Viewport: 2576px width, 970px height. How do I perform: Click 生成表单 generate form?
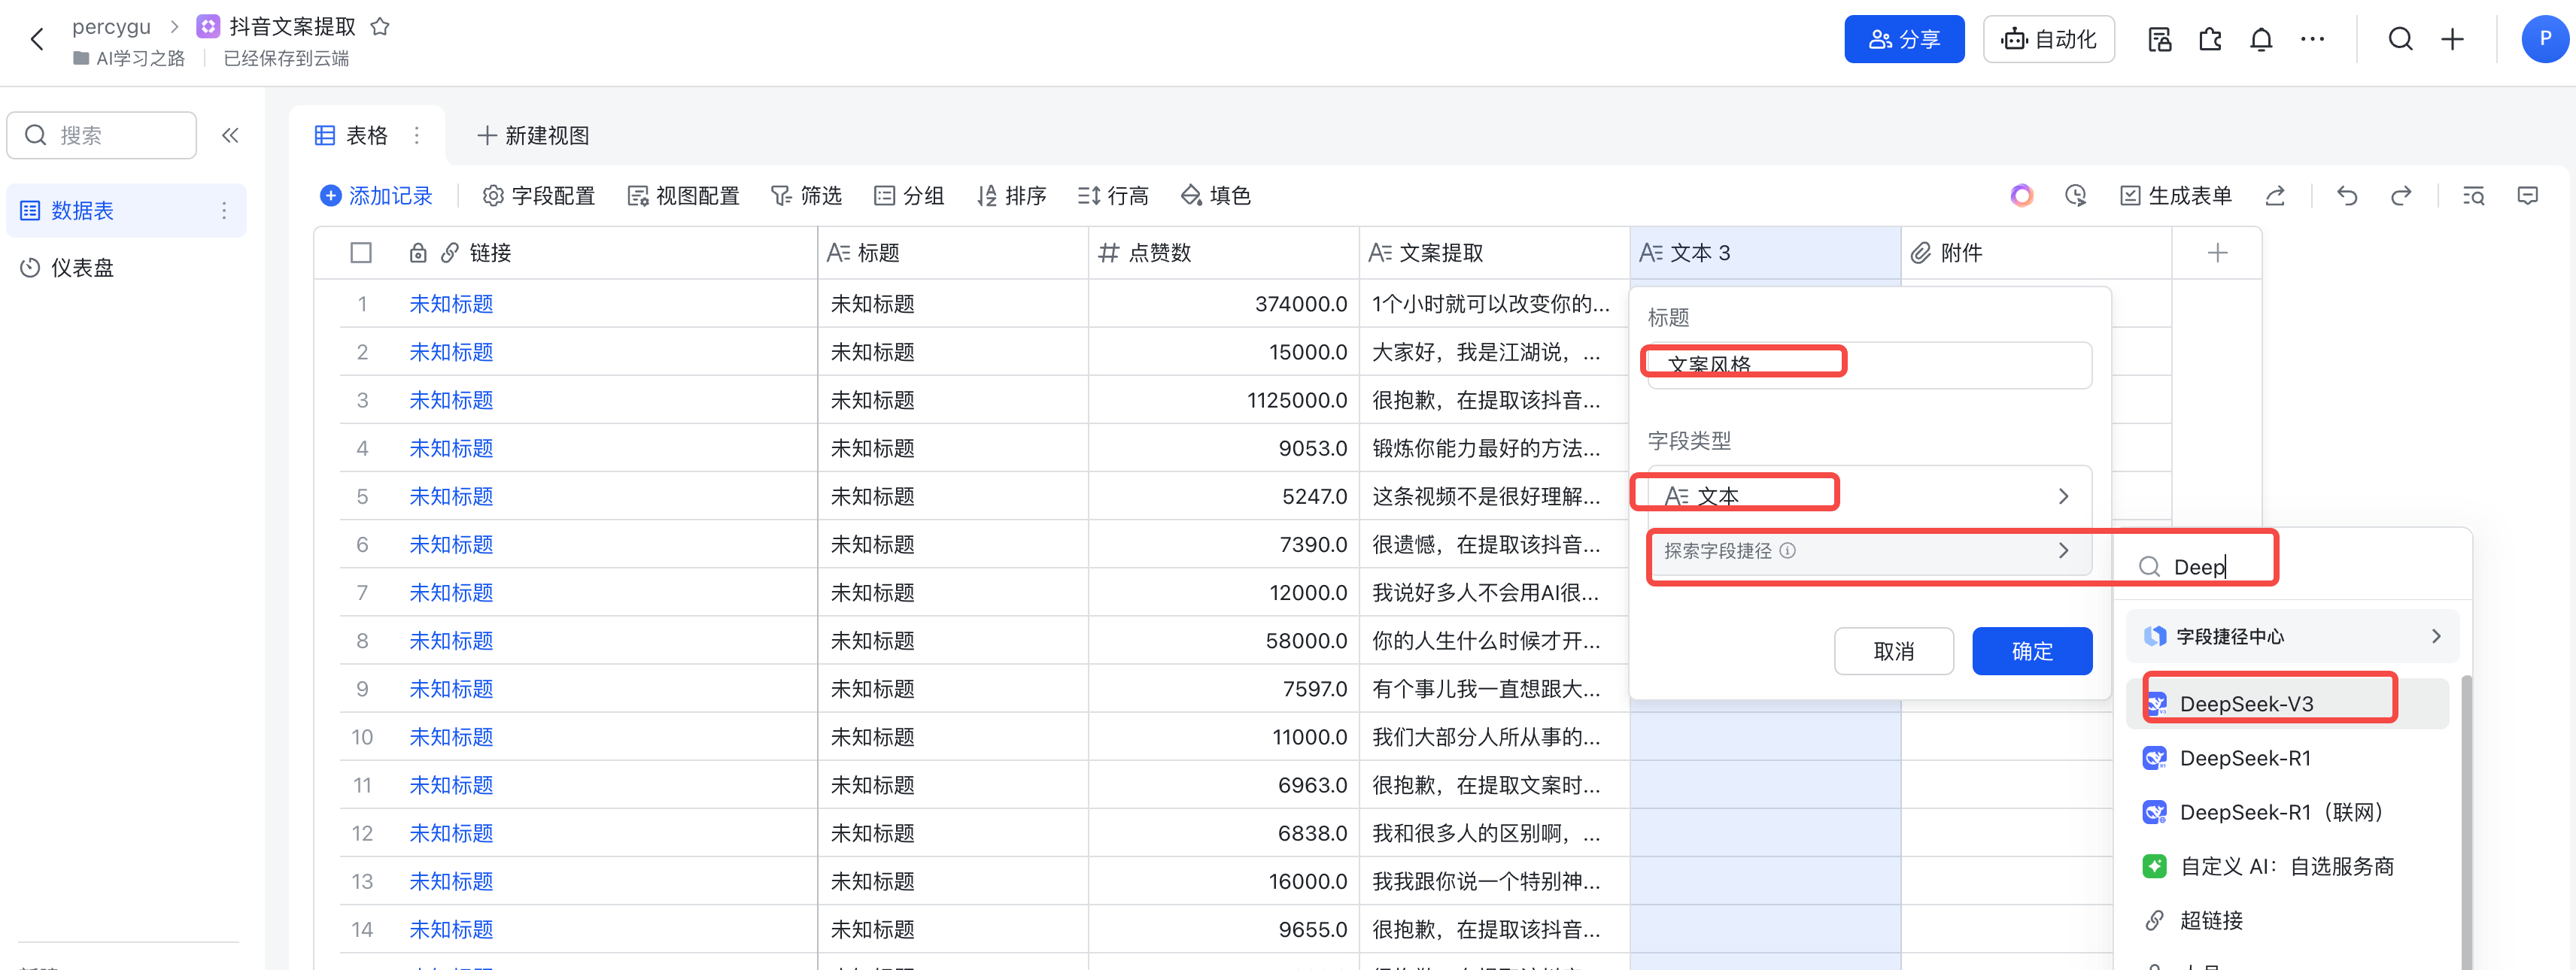(2176, 196)
